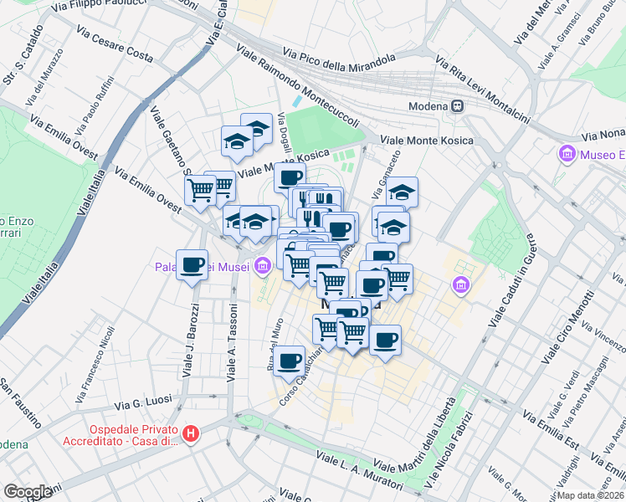Image resolution: width=626 pixels, height=502 pixels.
Task: Click the Modena train station icon
Action: click(x=458, y=106)
